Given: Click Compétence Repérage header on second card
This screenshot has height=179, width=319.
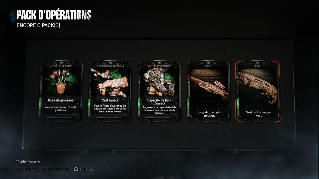Looking at the screenshot, I should pyautogui.click(x=111, y=66).
